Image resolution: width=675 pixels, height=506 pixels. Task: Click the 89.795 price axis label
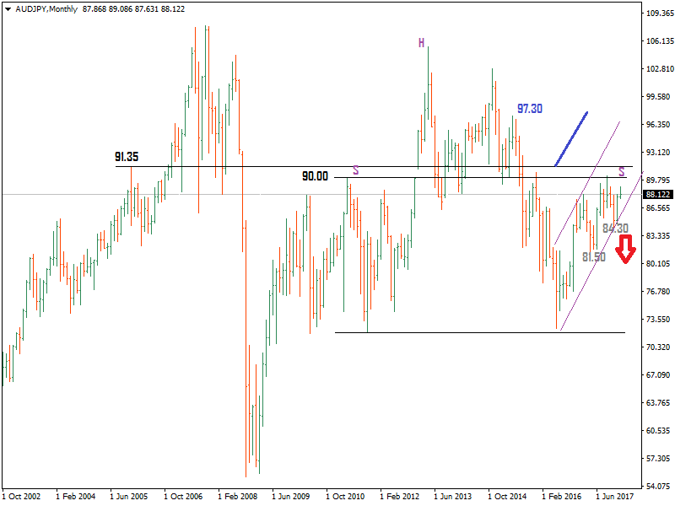[x=658, y=180]
